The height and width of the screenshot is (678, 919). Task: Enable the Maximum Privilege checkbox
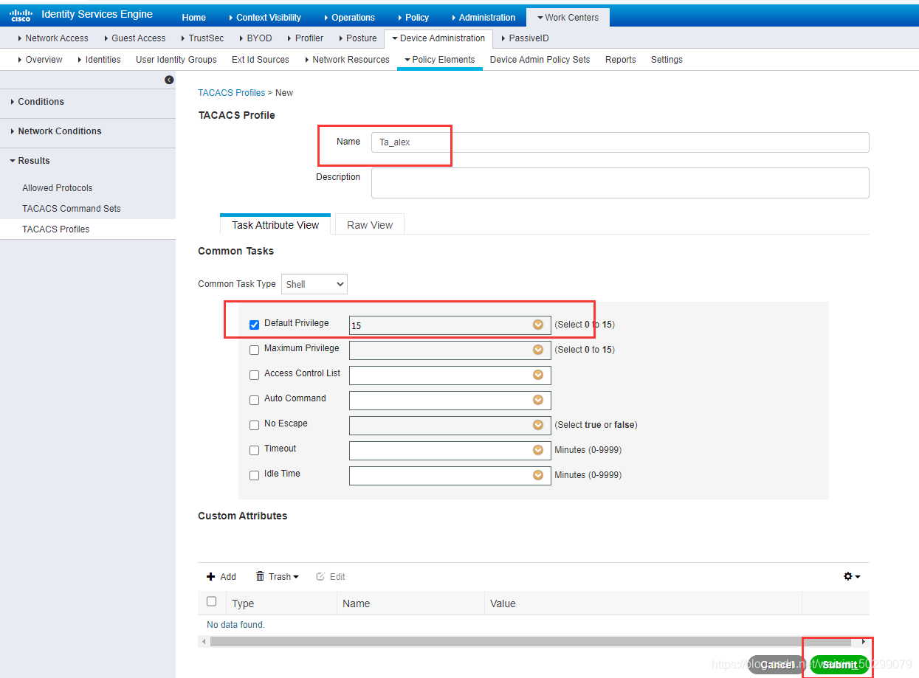(254, 350)
